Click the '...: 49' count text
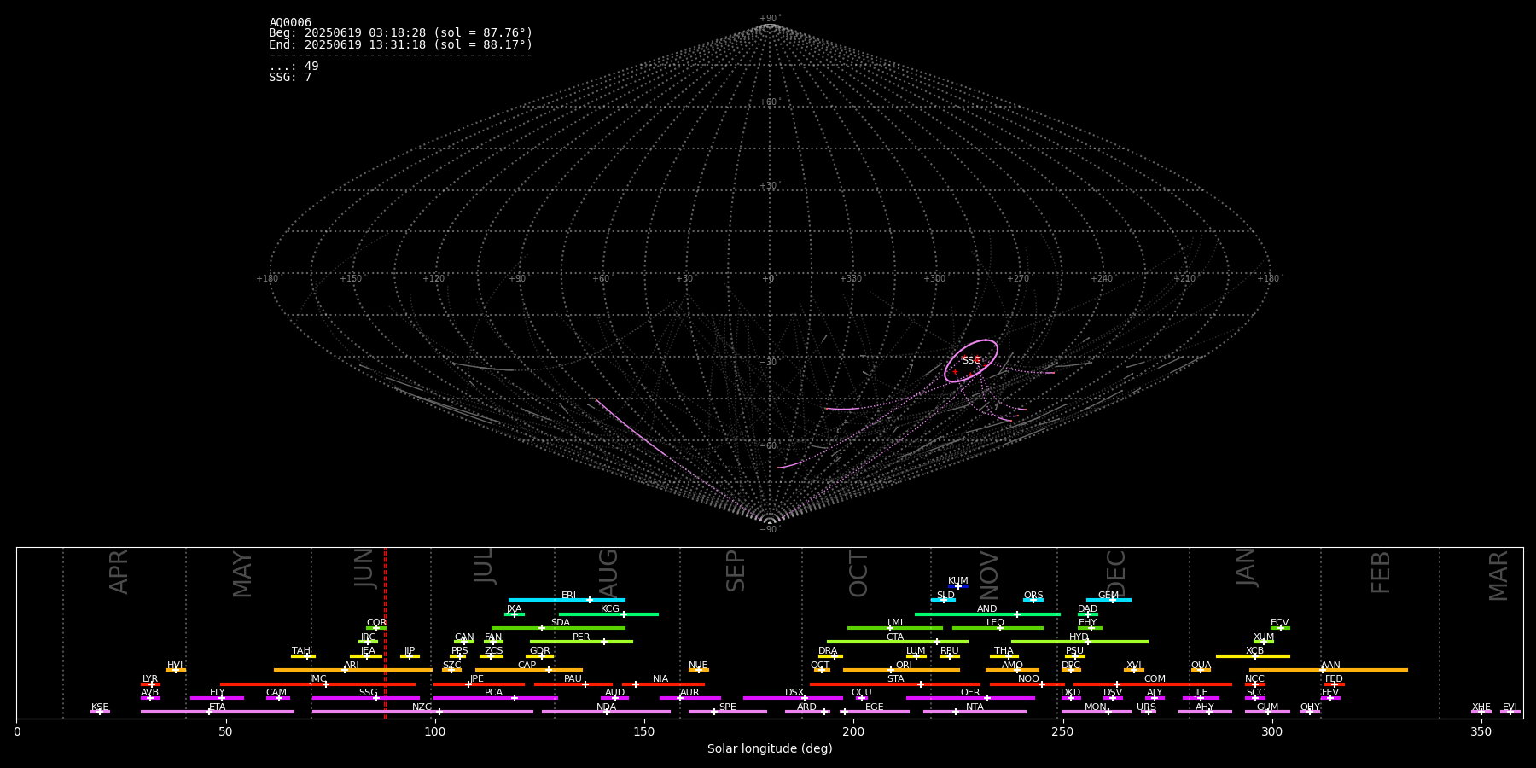The image size is (1536, 768). [x=294, y=67]
